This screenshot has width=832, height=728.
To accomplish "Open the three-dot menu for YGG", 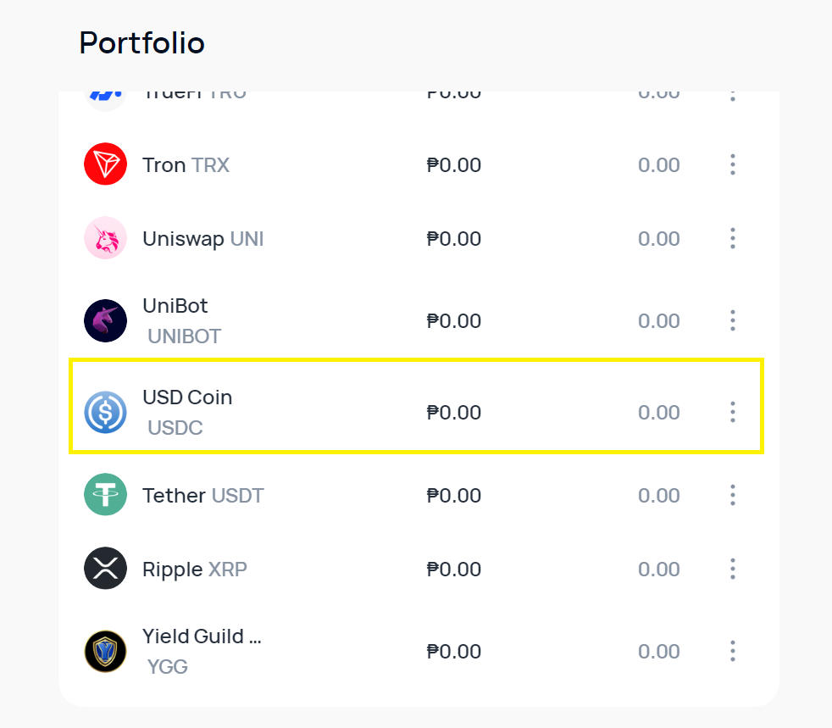I will point(733,651).
